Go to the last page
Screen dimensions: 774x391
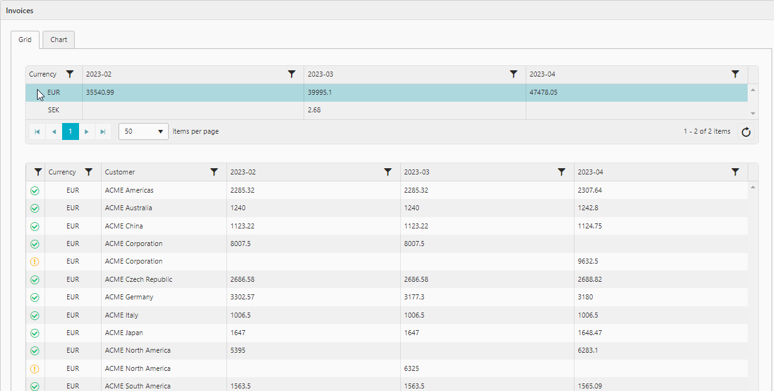click(103, 132)
